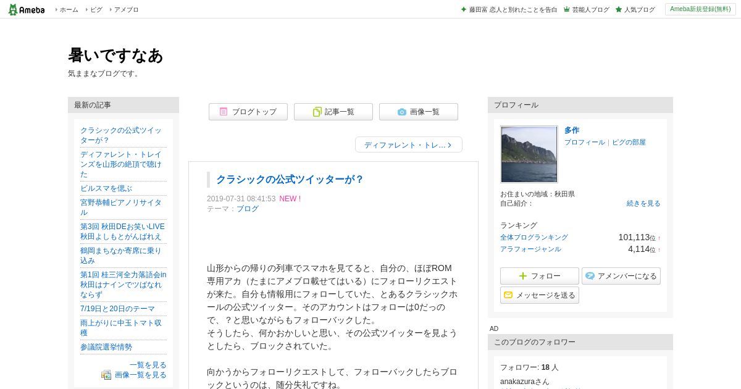Click the フォロー button
Image resolution: width=741 pixels, height=389 pixels.
pos(540,276)
